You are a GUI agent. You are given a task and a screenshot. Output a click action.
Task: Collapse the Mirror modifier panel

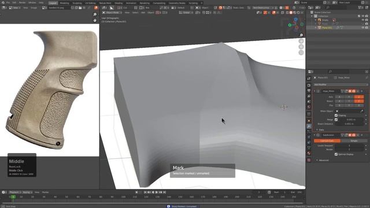[x=314, y=91]
